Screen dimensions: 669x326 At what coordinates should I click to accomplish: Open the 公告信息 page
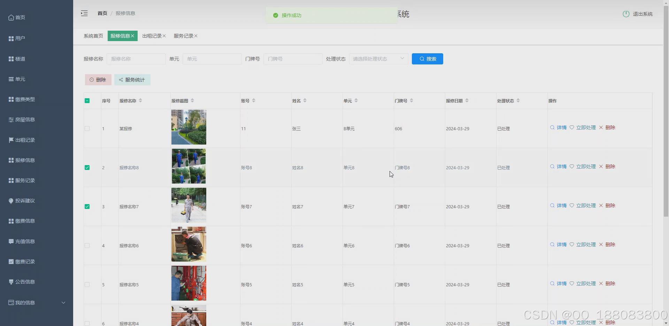pos(24,282)
